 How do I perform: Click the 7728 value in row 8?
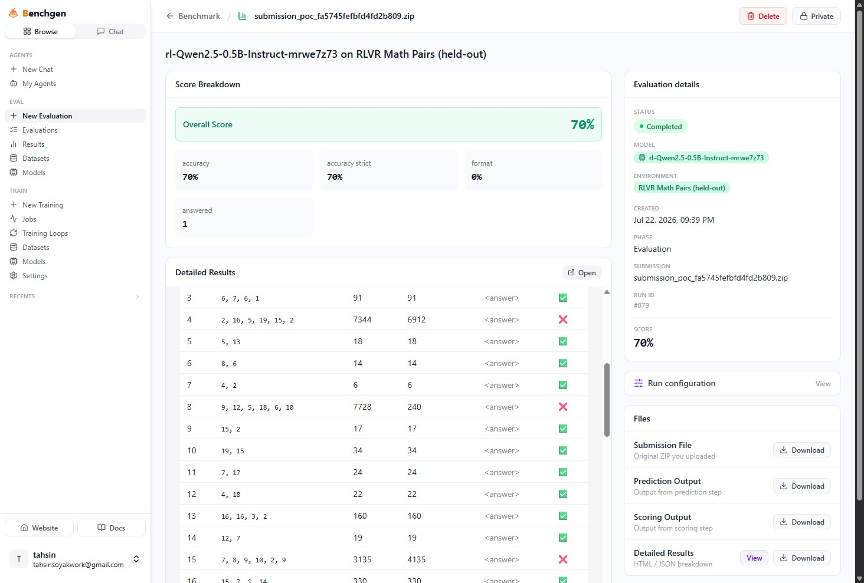362,407
